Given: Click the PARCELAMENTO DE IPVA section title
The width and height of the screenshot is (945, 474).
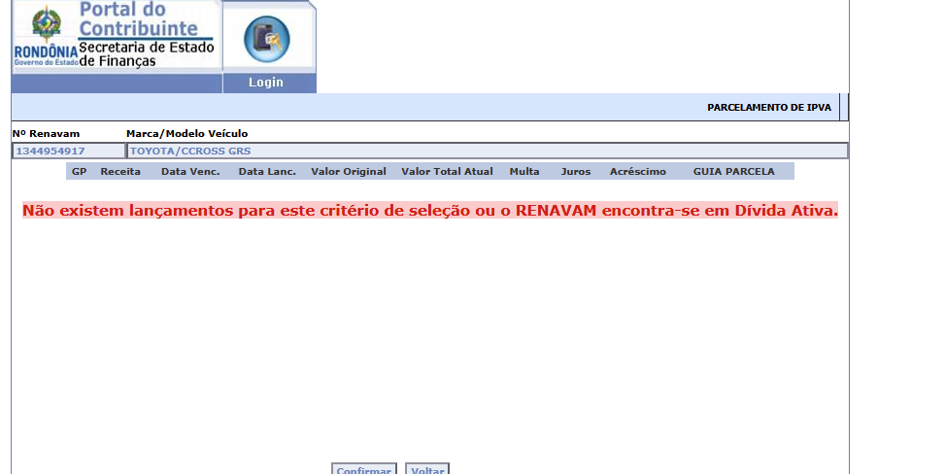Looking at the screenshot, I should (x=768, y=107).
